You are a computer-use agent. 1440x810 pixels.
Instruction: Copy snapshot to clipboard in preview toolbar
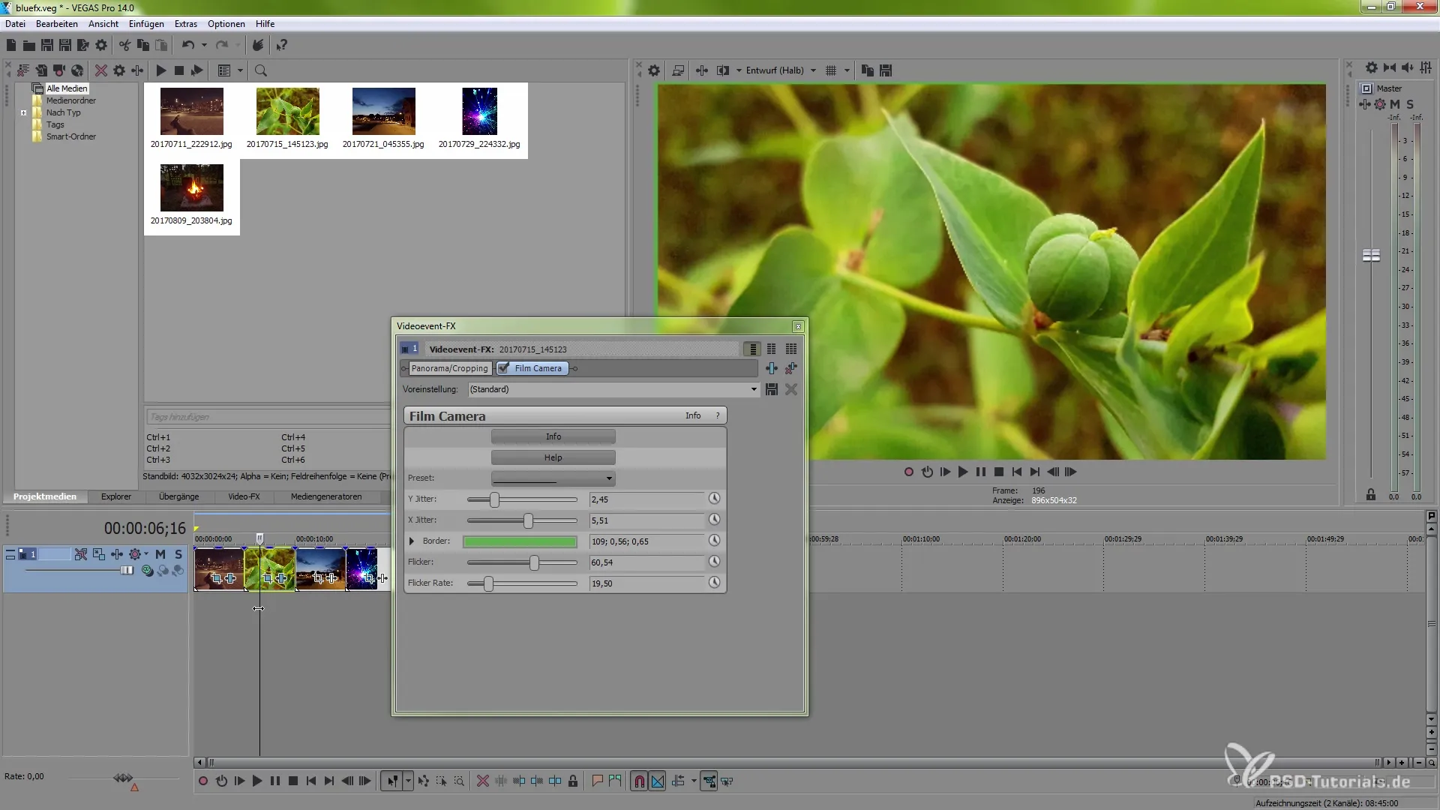tap(868, 70)
